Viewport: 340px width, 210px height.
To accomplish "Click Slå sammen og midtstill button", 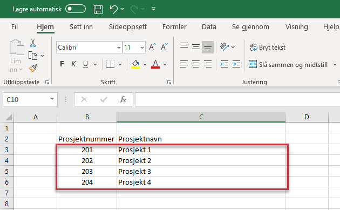I will 288,65.
